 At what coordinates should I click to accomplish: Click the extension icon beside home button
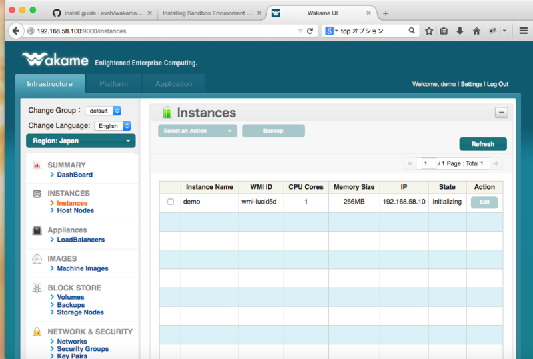click(x=492, y=31)
